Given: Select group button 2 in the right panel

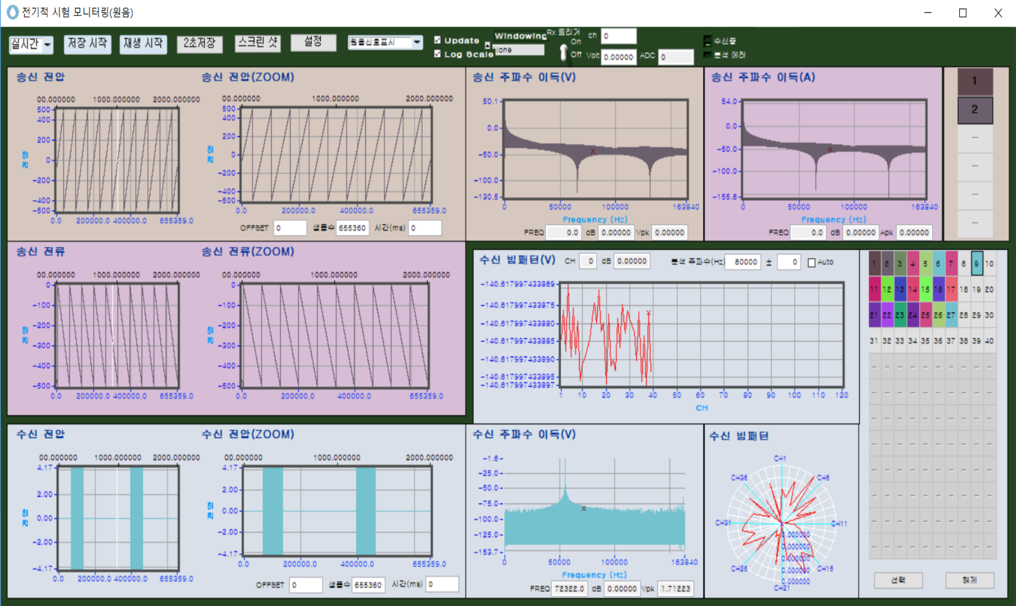Looking at the screenshot, I should [x=975, y=110].
